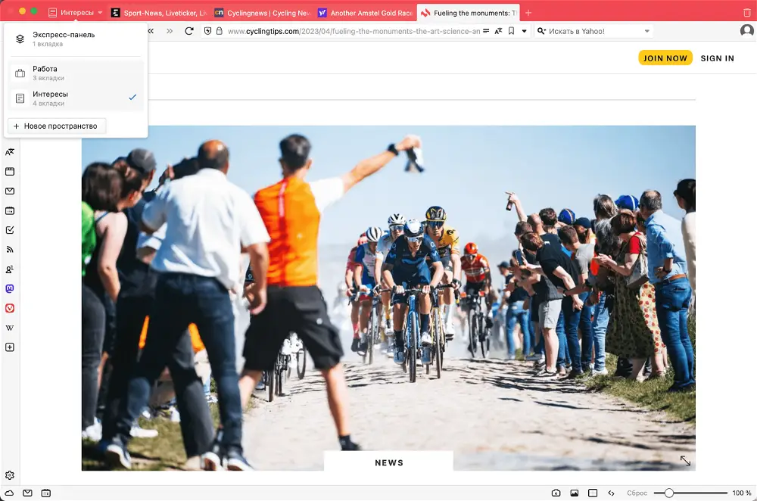
Task: Expand the address bar history dropdown
Action: [524, 31]
